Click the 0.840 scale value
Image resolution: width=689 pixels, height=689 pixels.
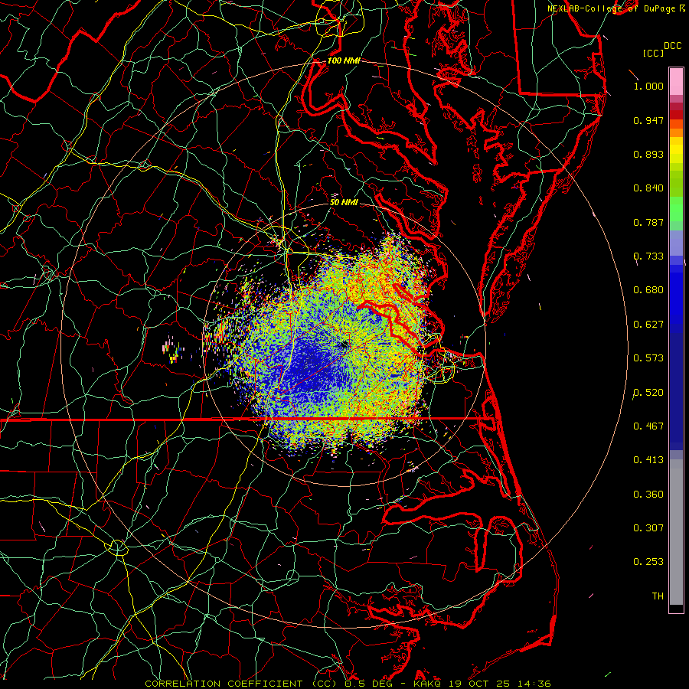click(648, 188)
